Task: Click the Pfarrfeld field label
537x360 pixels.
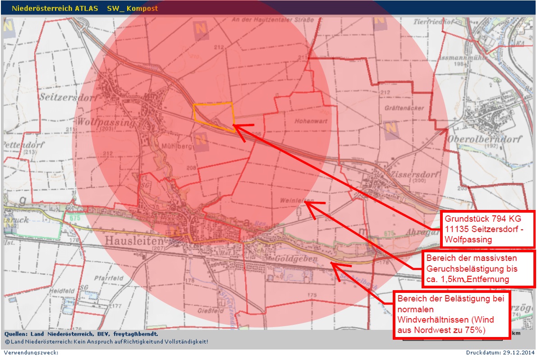Action: click(109, 278)
